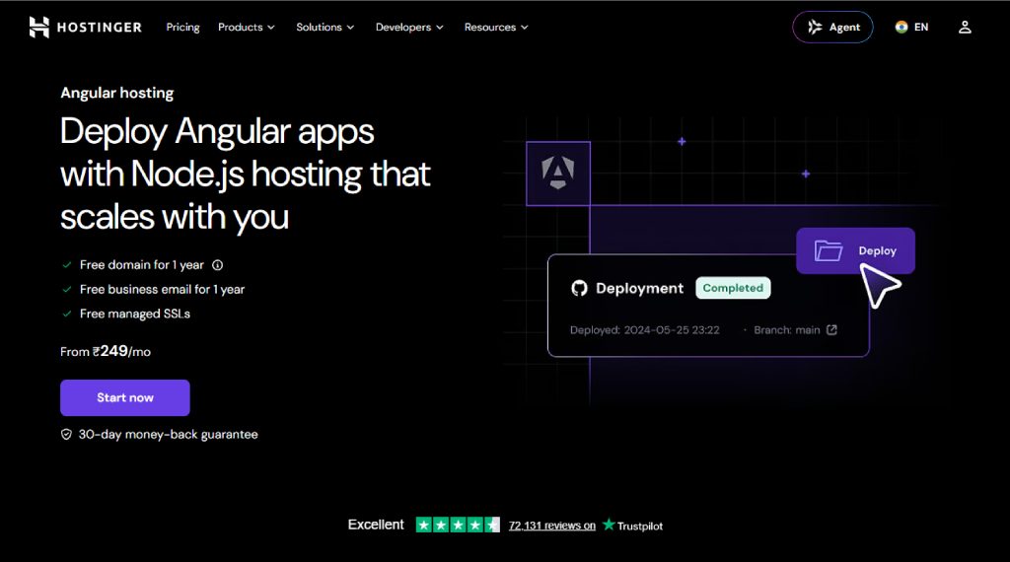Expand the Resources dropdown menu
1010x562 pixels.
[496, 27]
